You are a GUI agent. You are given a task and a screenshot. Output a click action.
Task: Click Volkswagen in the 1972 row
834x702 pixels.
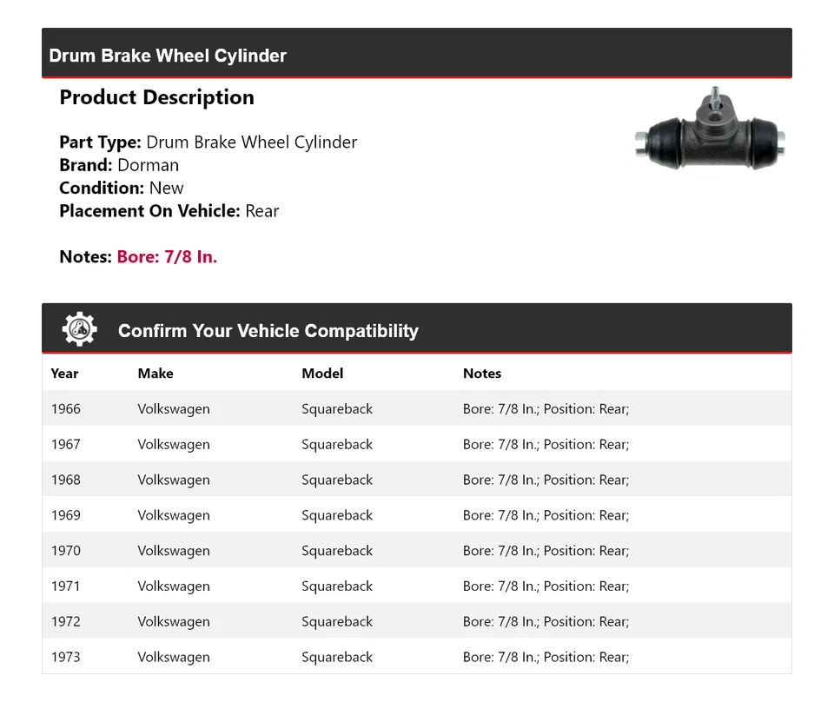coord(174,622)
